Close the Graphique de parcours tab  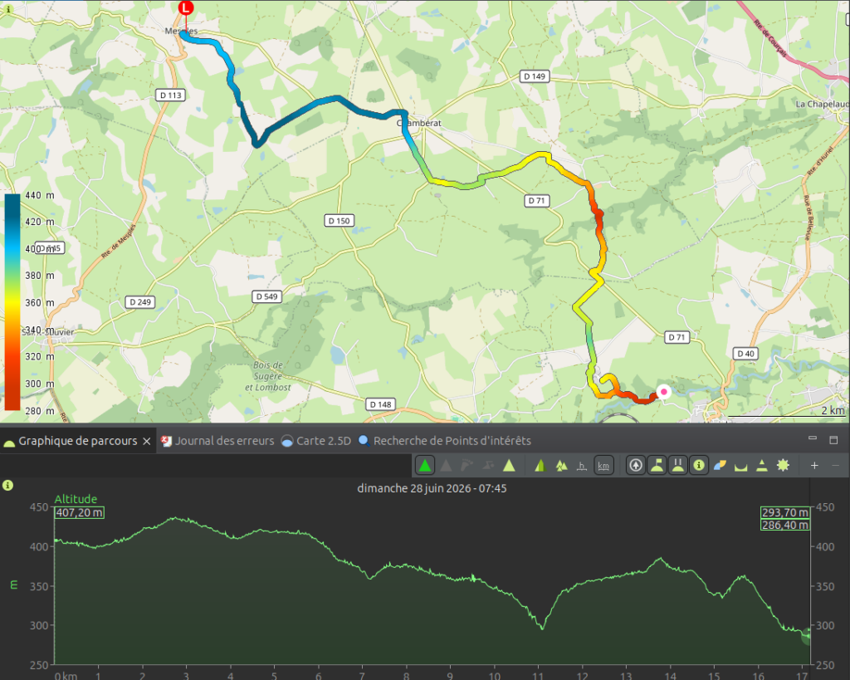[x=146, y=442]
